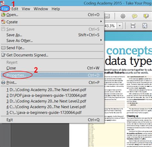Select the highlight text tool icon

pos(146,16)
